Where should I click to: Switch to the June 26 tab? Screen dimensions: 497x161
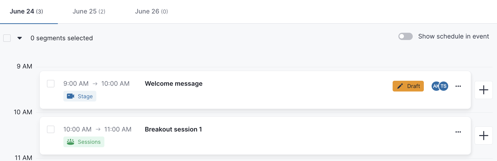151,11
